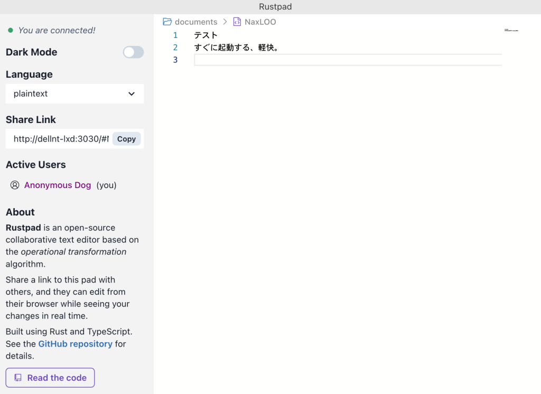Image resolution: width=541 pixels, height=394 pixels.
Task: Click the Anonymous Dog username
Action: [x=58, y=185]
